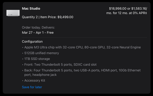Click the 512GB unified memory entry
Screen dimensions: 153x96
tap(42, 53)
